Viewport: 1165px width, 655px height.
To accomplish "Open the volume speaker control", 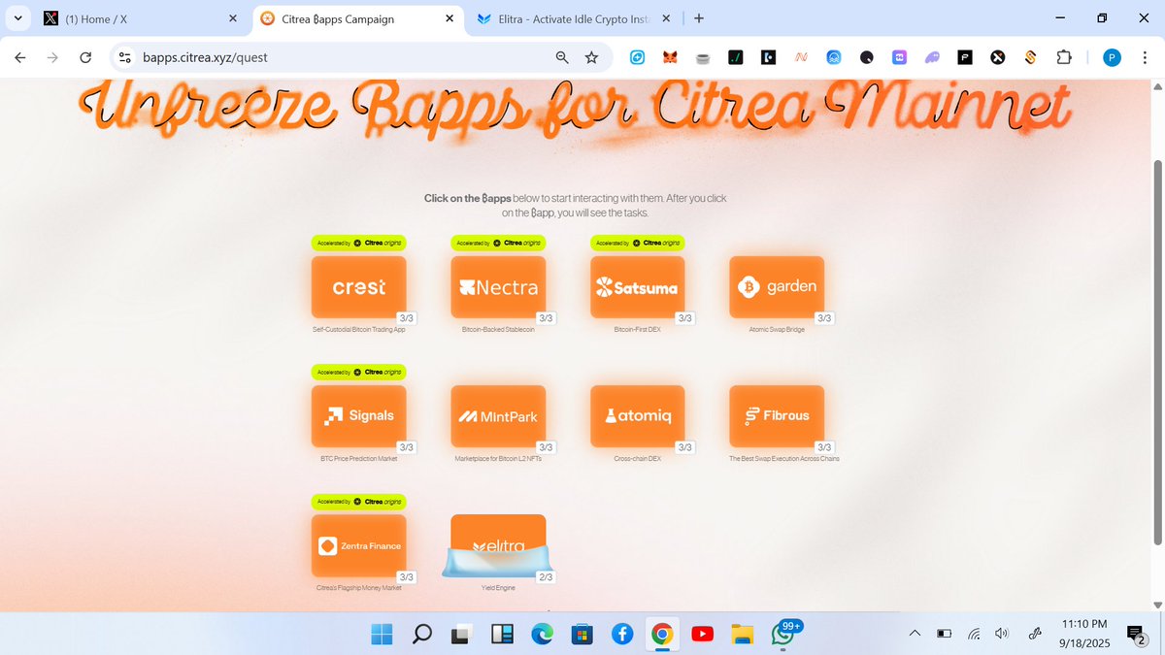I will [1003, 635].
